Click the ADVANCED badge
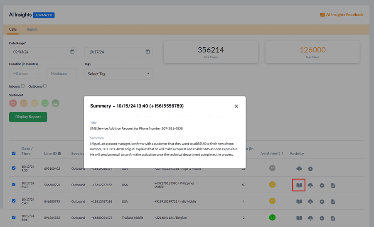Image resolution: width=374 pixels, height=227 pixels. click(x=44, y=15)
